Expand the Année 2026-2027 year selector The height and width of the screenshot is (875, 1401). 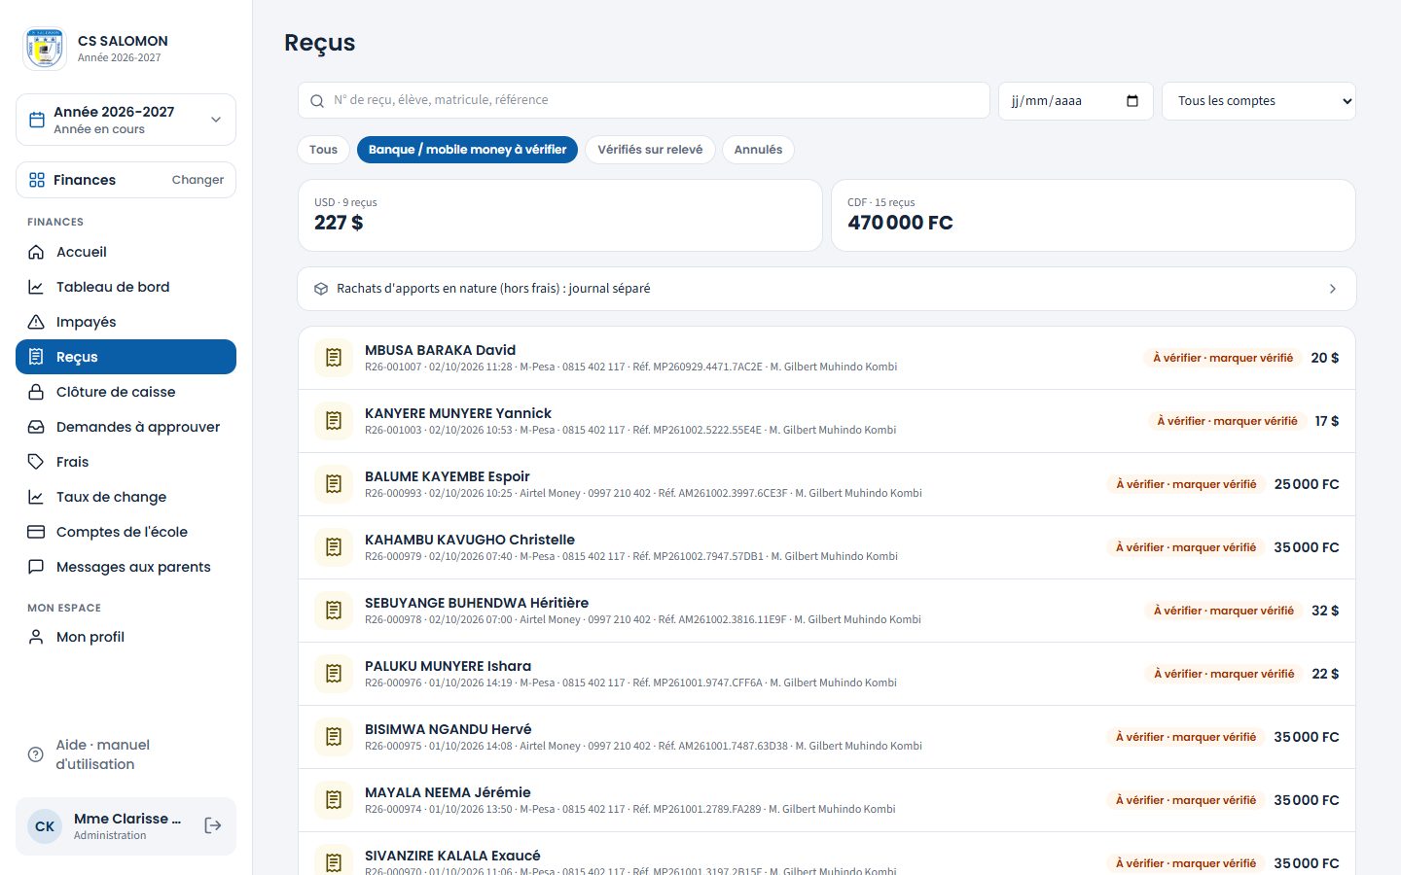(x=126, y=120)
